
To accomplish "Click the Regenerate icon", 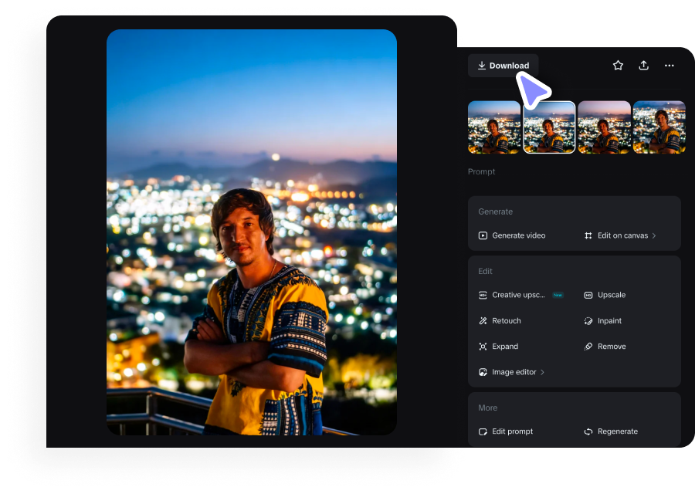I will 587,431.
